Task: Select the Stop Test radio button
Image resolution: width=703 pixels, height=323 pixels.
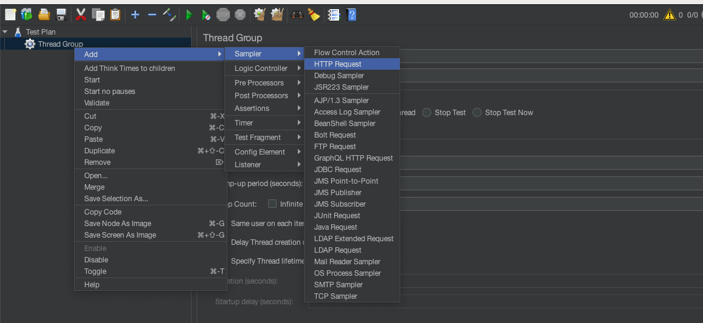Action: coord(427,113)
